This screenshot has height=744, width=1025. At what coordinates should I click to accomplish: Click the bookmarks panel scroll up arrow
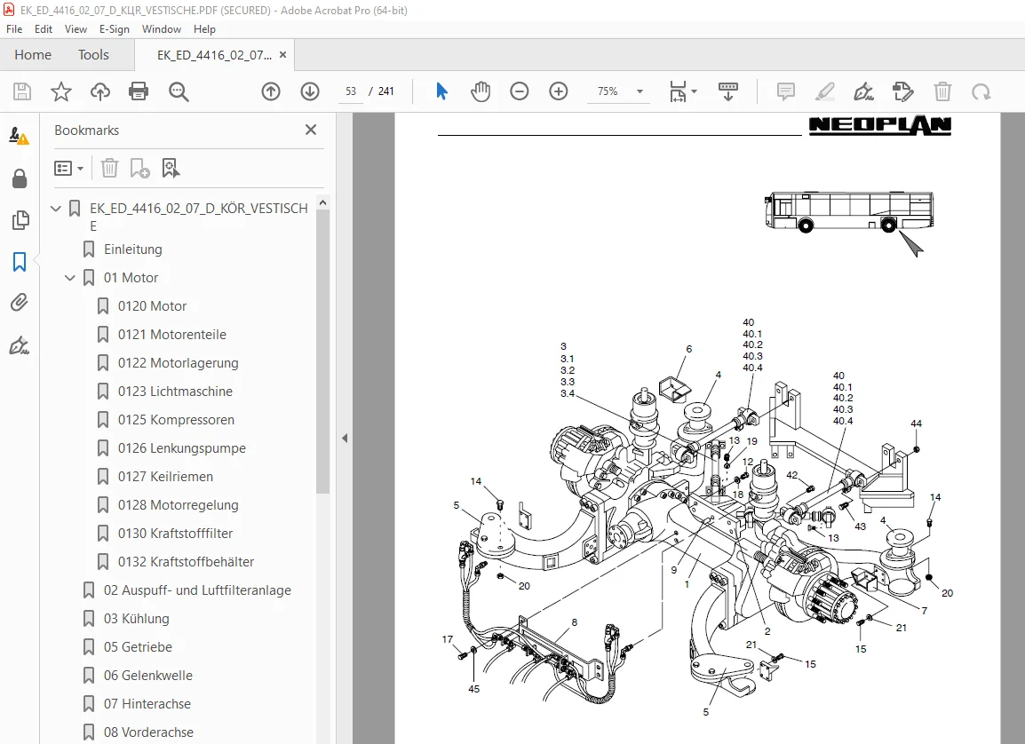click(322, 203)
